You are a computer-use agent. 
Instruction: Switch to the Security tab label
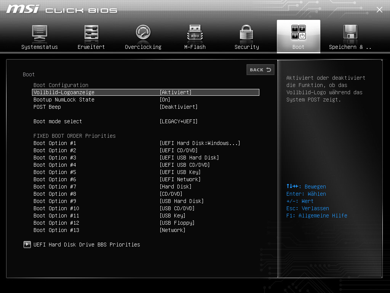click(x=247, y=47)
